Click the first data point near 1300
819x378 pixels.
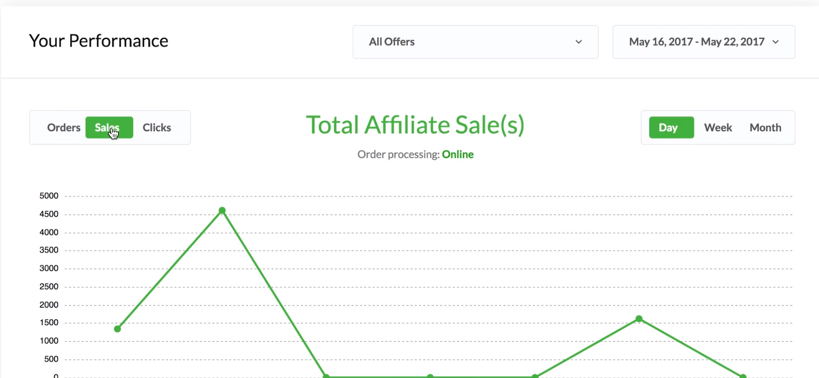pyautogui.click(x=117, y=329)
